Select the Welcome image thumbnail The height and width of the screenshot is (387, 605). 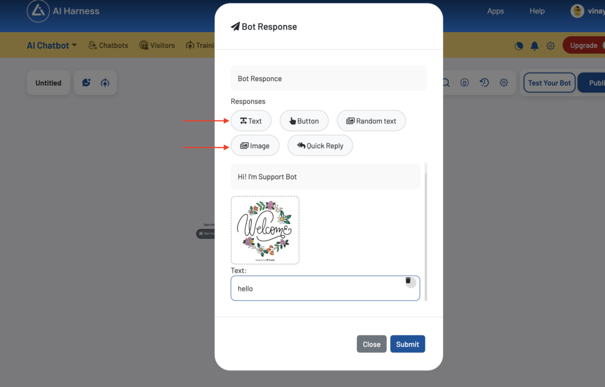265,230
